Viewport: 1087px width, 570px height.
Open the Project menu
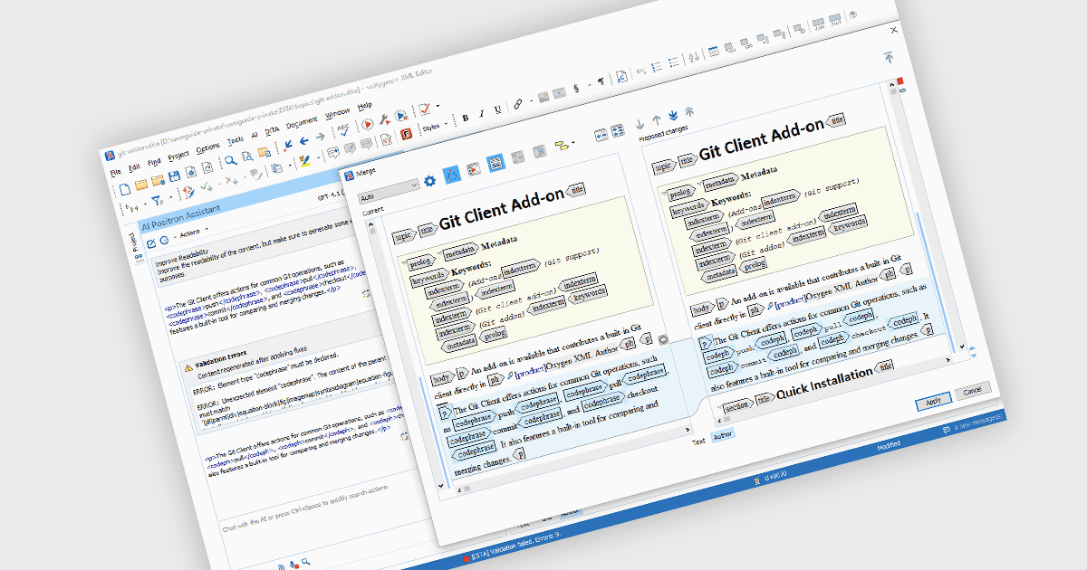click(x=178, y=156)
